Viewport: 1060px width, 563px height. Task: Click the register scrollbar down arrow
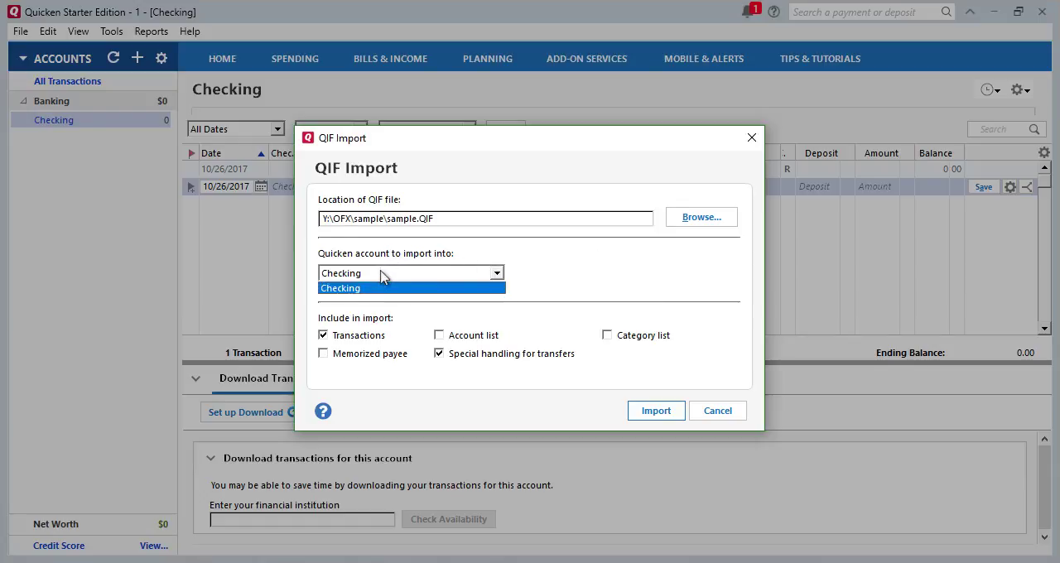1044,329
